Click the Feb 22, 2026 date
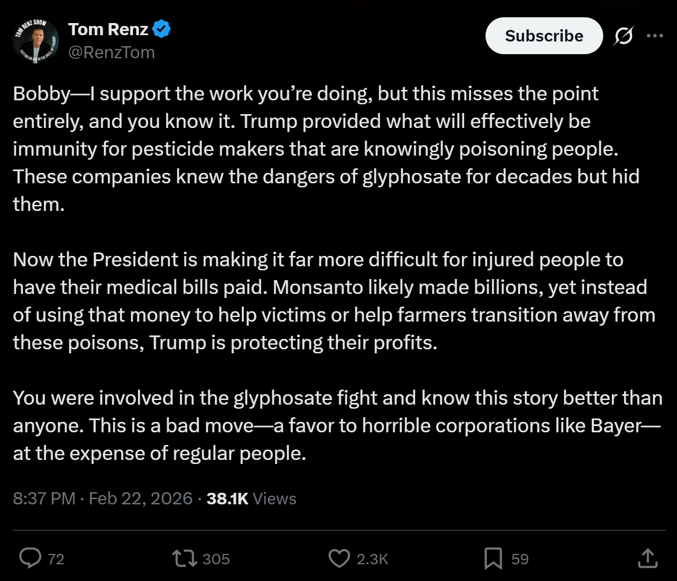The height and width of the screenshot is (581, 677). [x=140, y=499]
